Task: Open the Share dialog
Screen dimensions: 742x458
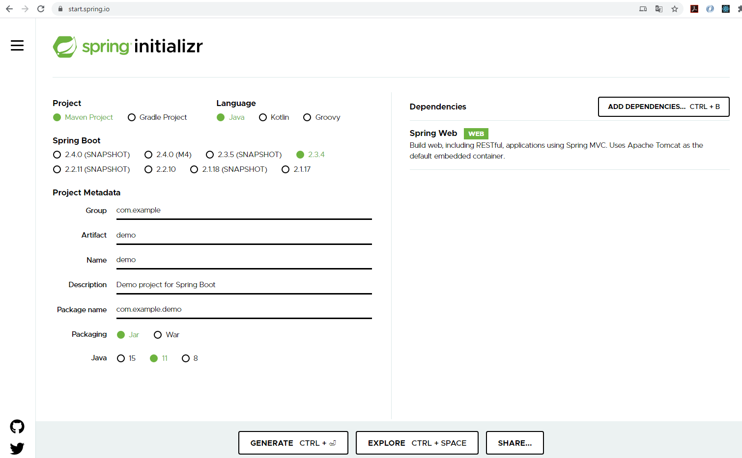Action: (x=514, y=443)
